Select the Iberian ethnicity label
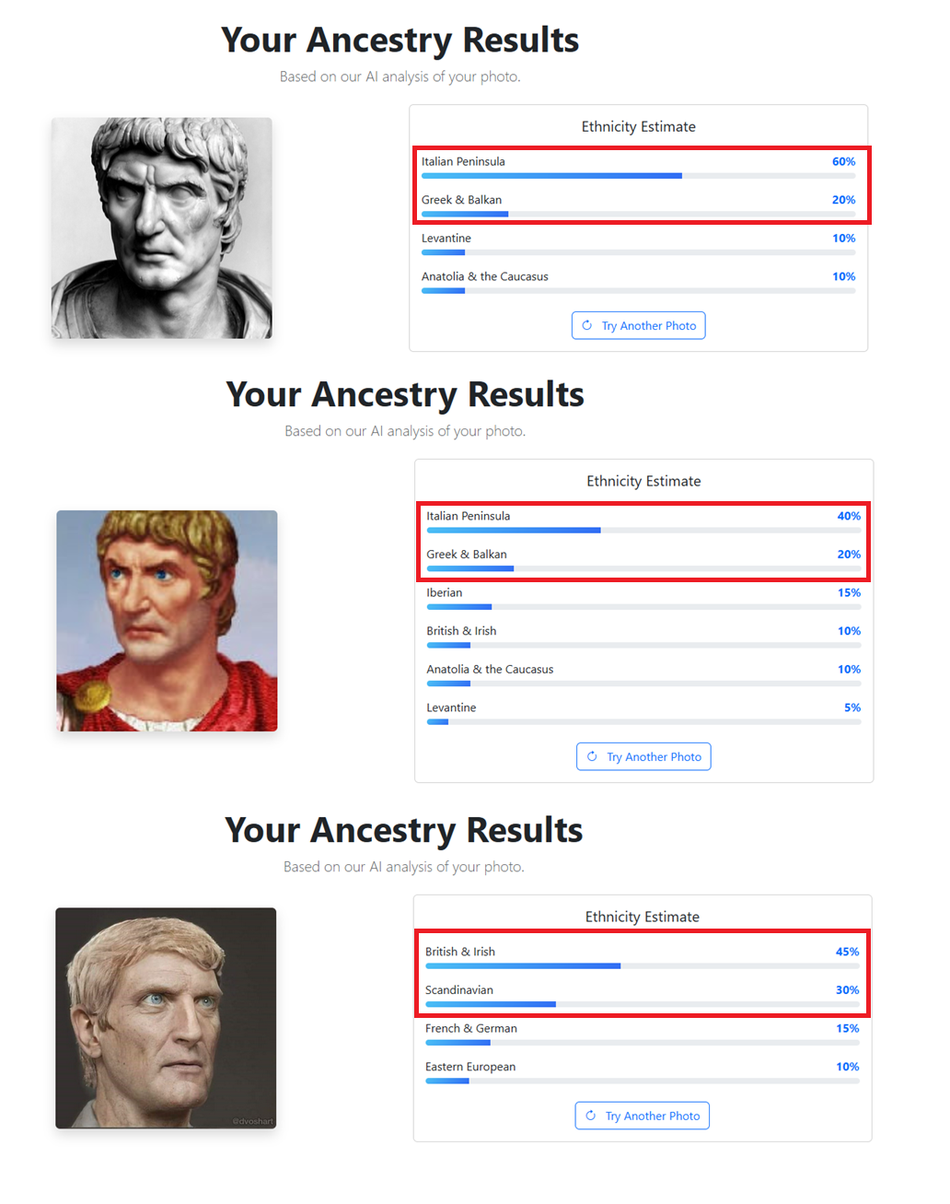This screenshot has width=950, height=1204. pos(445,592)
